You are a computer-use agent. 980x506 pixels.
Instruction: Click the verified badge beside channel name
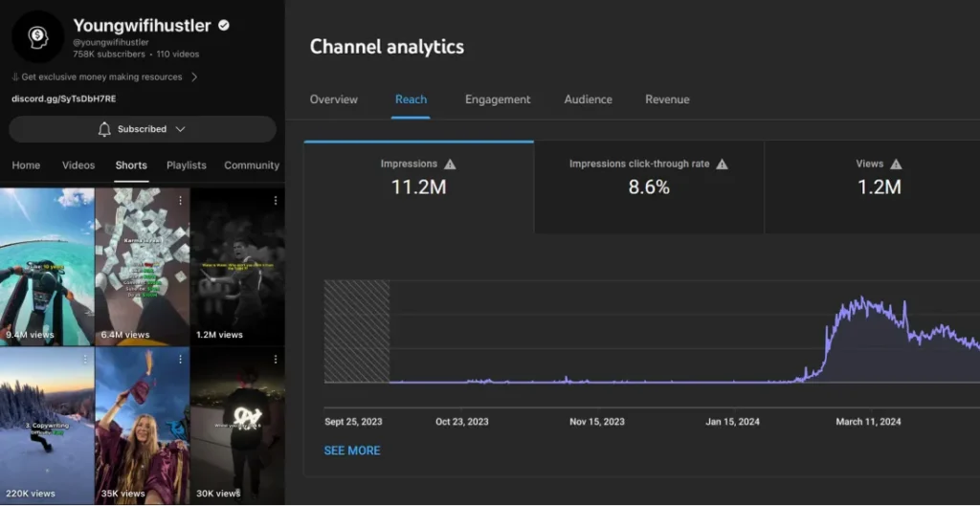point(224,26)
